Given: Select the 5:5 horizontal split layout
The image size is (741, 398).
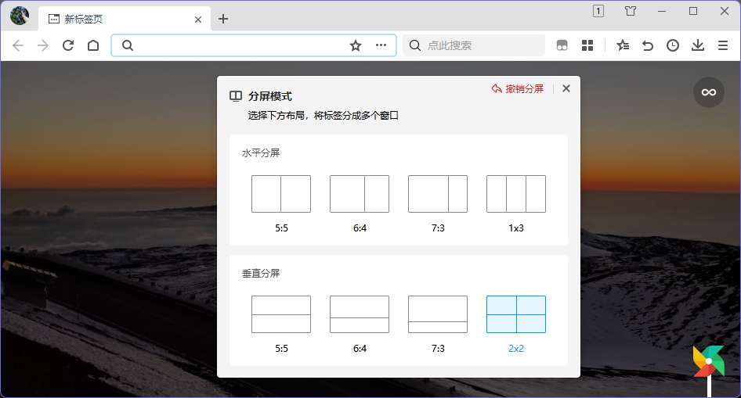Looking at the screenshot, I should pyautogui.click(x=281, y=194).
